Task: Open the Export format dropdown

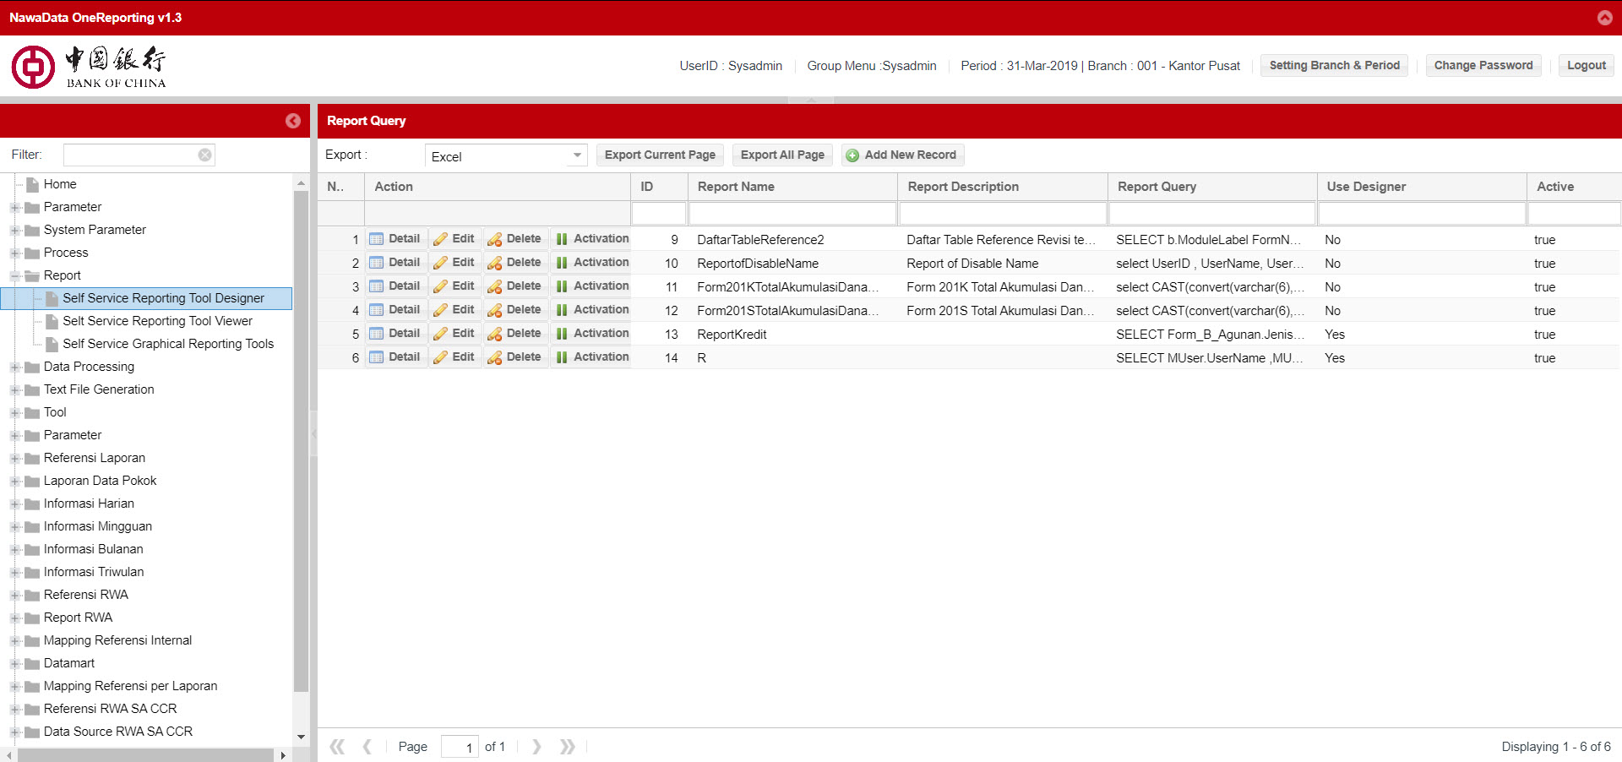Action: point(577,155)
